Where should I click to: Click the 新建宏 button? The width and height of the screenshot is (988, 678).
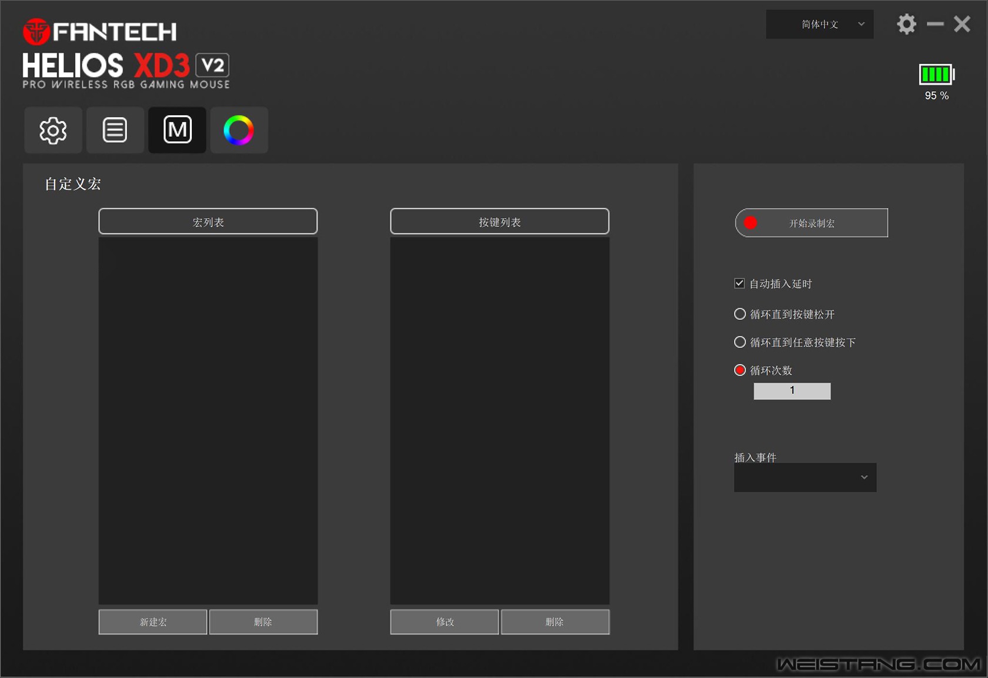coord(153,622)
